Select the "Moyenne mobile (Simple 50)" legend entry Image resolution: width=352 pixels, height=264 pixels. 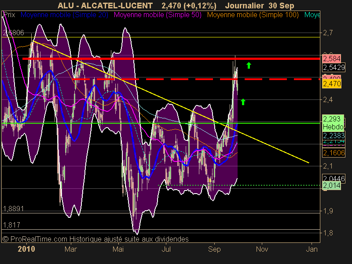tap(158, 15)
